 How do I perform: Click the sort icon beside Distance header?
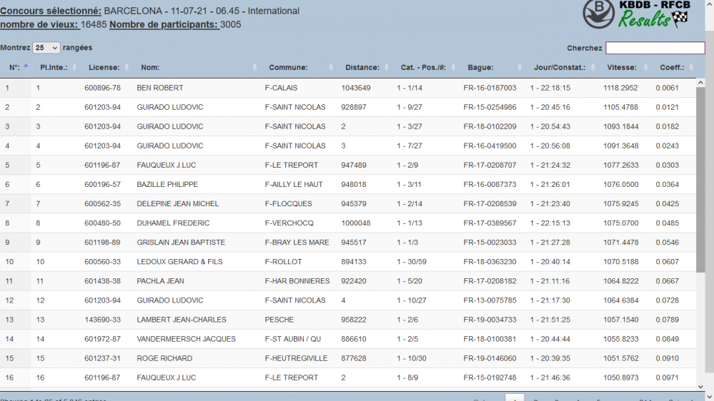coord(387,68)
